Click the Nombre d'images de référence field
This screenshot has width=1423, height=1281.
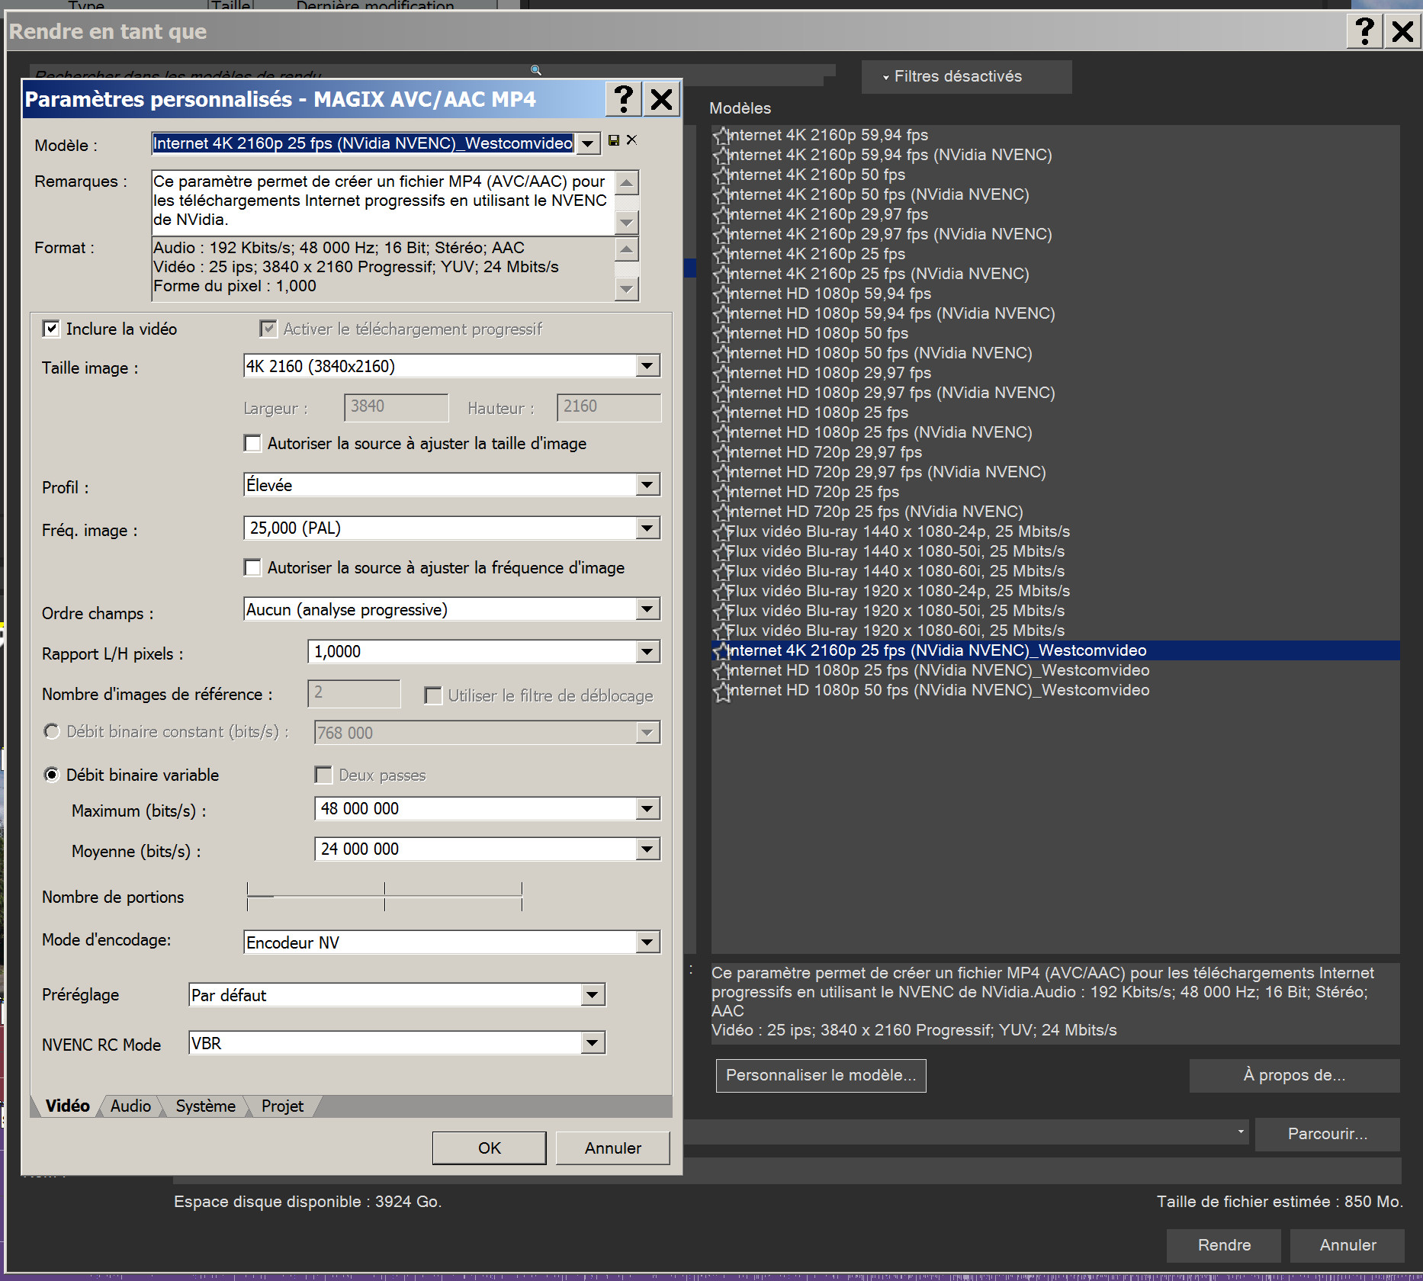pyautogui.click(x=354, y=693)
